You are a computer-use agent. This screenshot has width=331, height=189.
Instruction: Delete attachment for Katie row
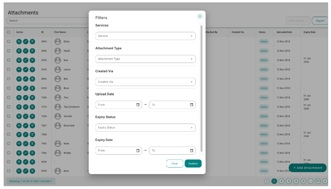pos(32,143)
